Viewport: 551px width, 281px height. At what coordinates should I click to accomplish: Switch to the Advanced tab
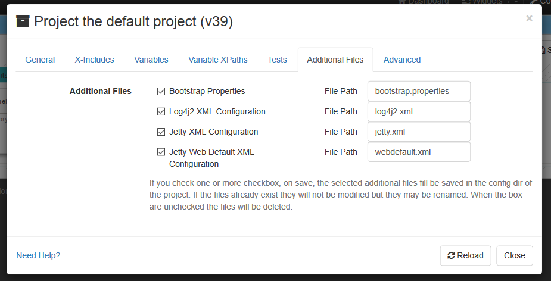(x=402, y=60)
